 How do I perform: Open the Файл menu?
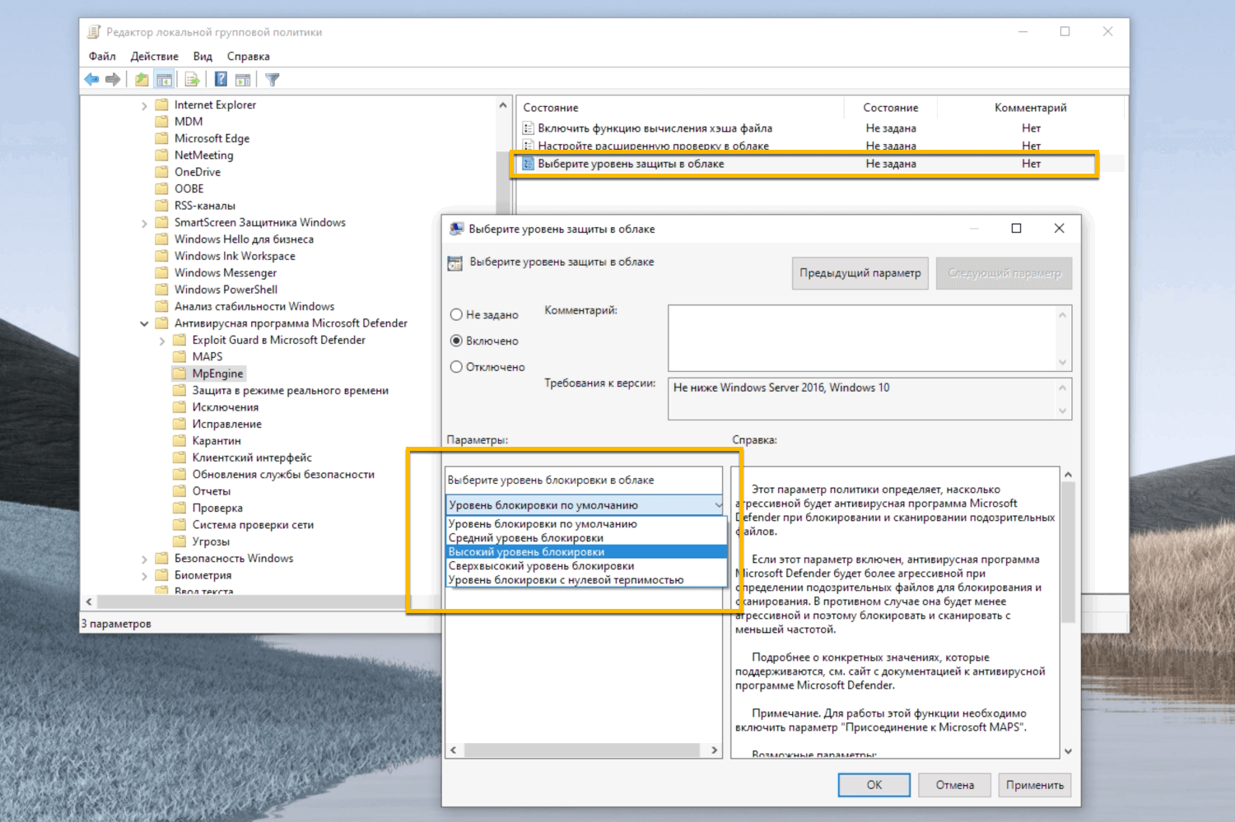coord(102,56)
